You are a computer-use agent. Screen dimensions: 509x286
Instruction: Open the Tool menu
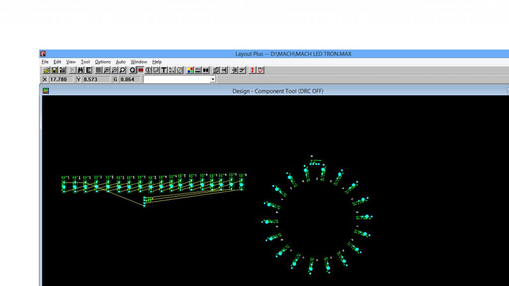click(x=85, y=62)
